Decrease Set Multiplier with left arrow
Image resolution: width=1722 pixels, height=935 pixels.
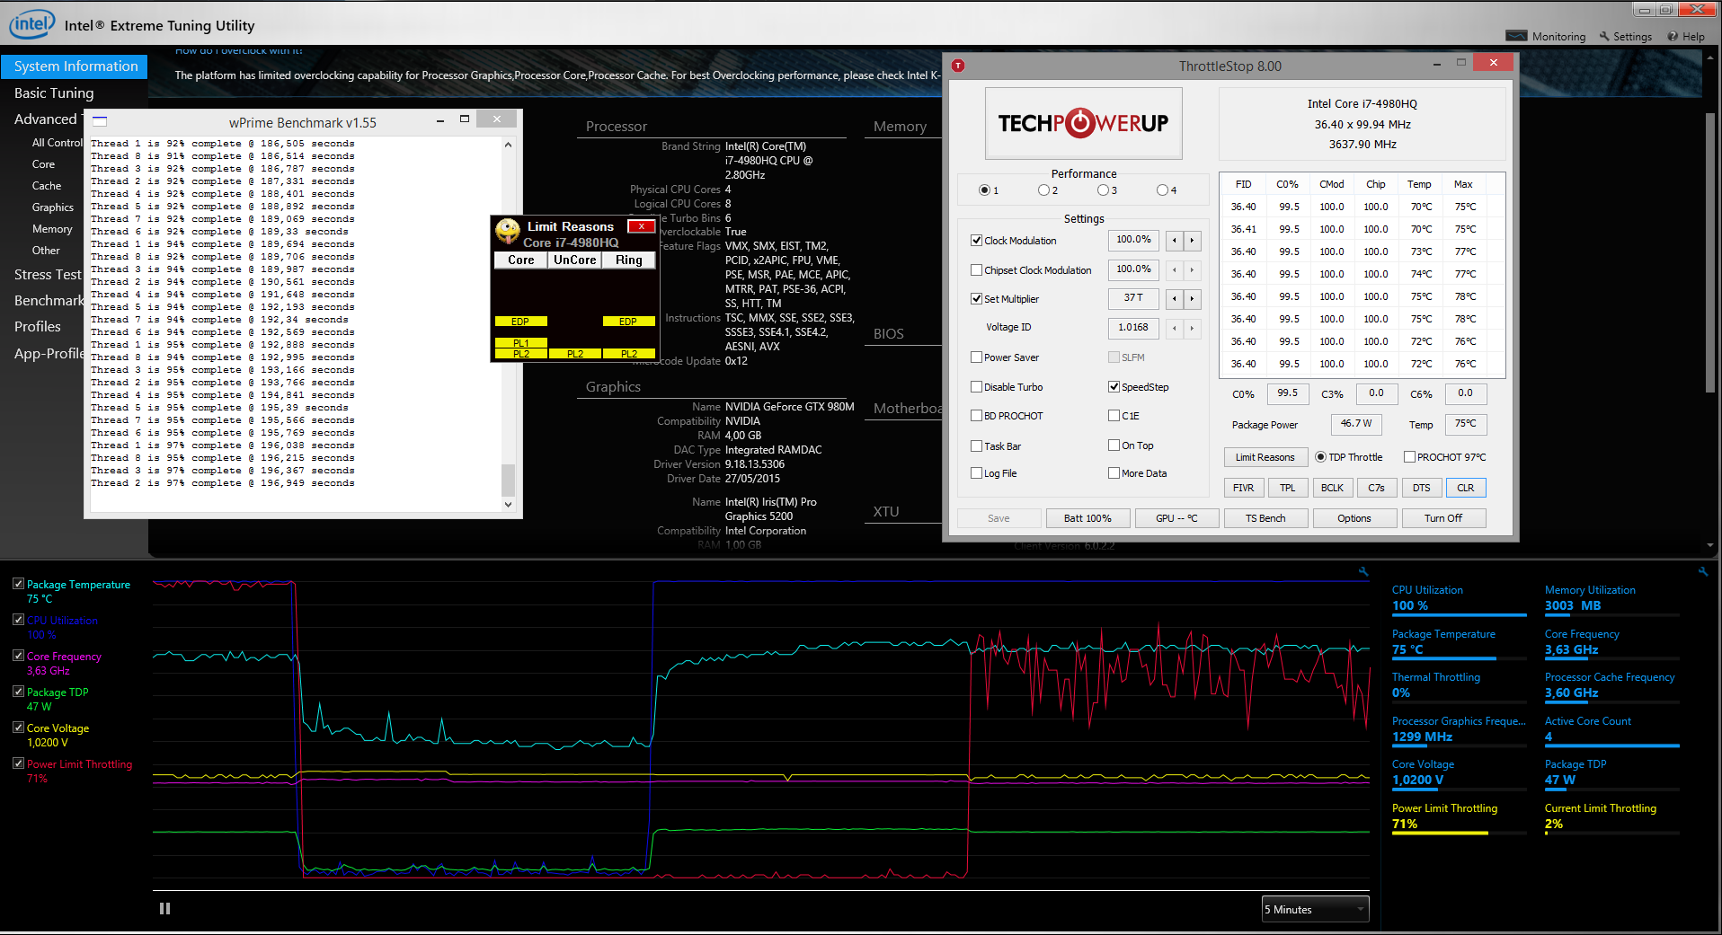1174,298
